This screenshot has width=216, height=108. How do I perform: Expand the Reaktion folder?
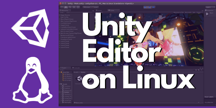[x=62, y=88]
